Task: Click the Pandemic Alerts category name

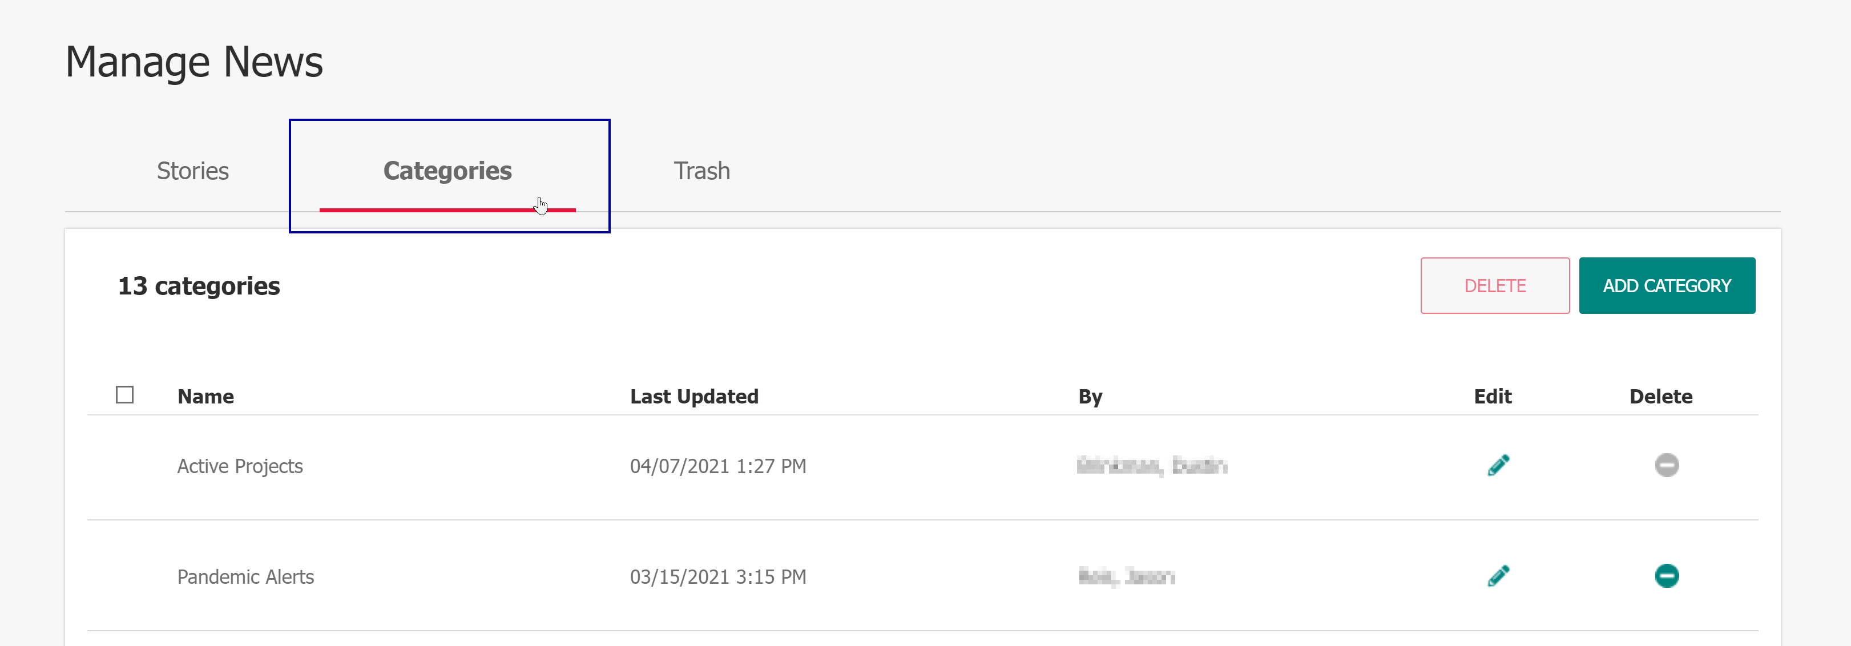Action: (246, 577)
